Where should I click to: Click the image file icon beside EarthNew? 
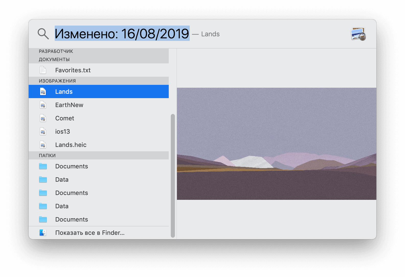point(43,105)
